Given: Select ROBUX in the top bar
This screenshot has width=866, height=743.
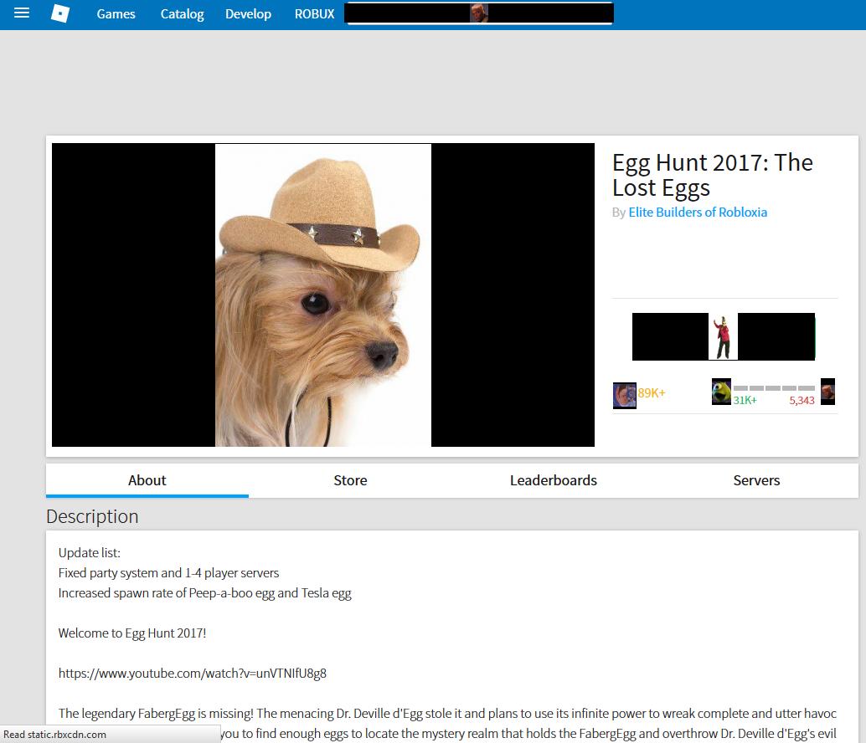Looking at the screenshot, I should pyautogui.click(x=314, y=14).
